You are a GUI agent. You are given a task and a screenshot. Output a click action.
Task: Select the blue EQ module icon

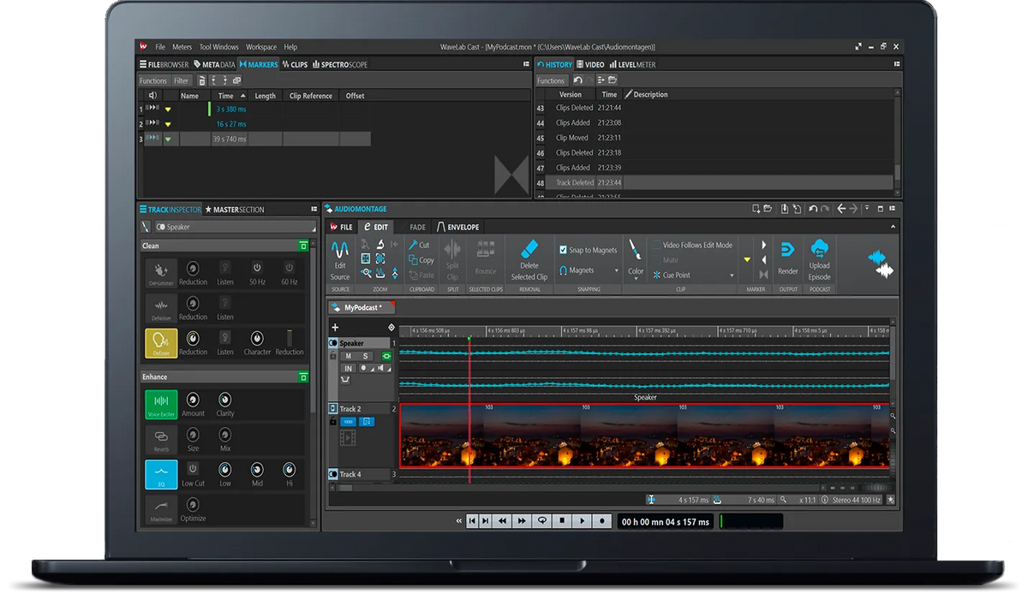click(x=161, y=475)
